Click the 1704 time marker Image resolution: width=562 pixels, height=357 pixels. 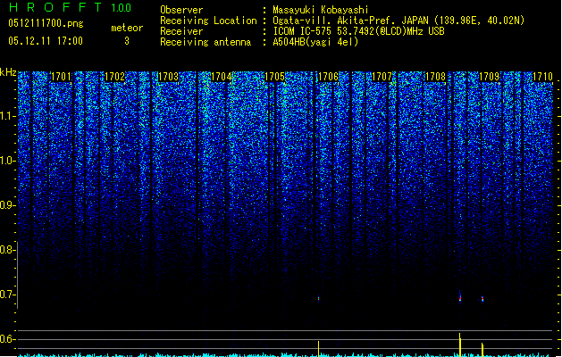[222, 77]
